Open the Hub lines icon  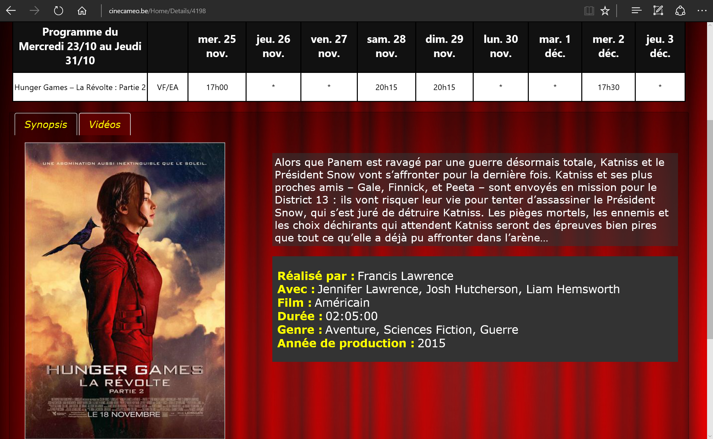pyautogui.click(x=636, y=11)
